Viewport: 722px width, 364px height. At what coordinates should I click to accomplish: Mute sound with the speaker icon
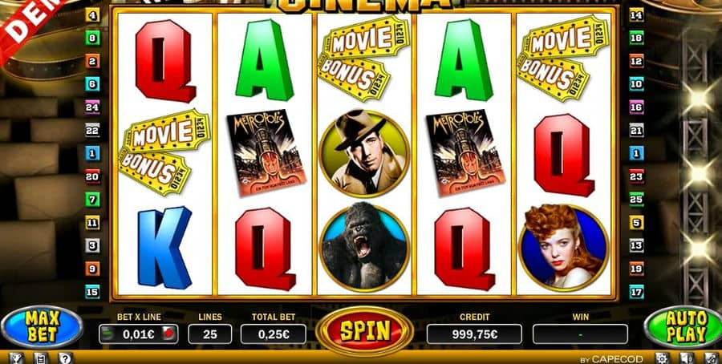(x=686, y=358)
